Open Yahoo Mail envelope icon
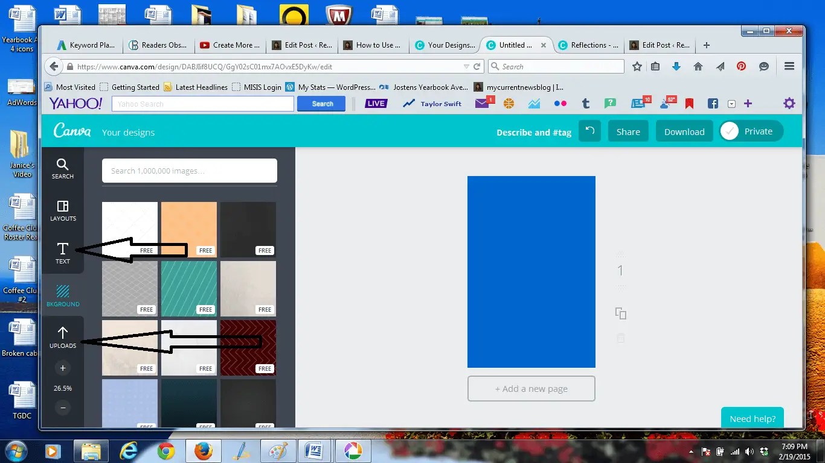Image resolution: width=825 pixels, height=463 pixels. pos(482,104)
